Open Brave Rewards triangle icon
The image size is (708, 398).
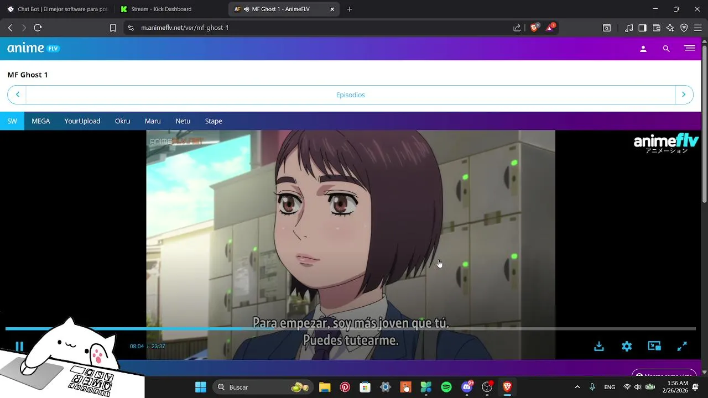tap(550, 28)
